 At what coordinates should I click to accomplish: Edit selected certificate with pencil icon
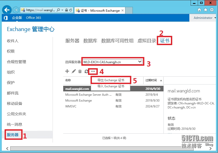point(73,71)
